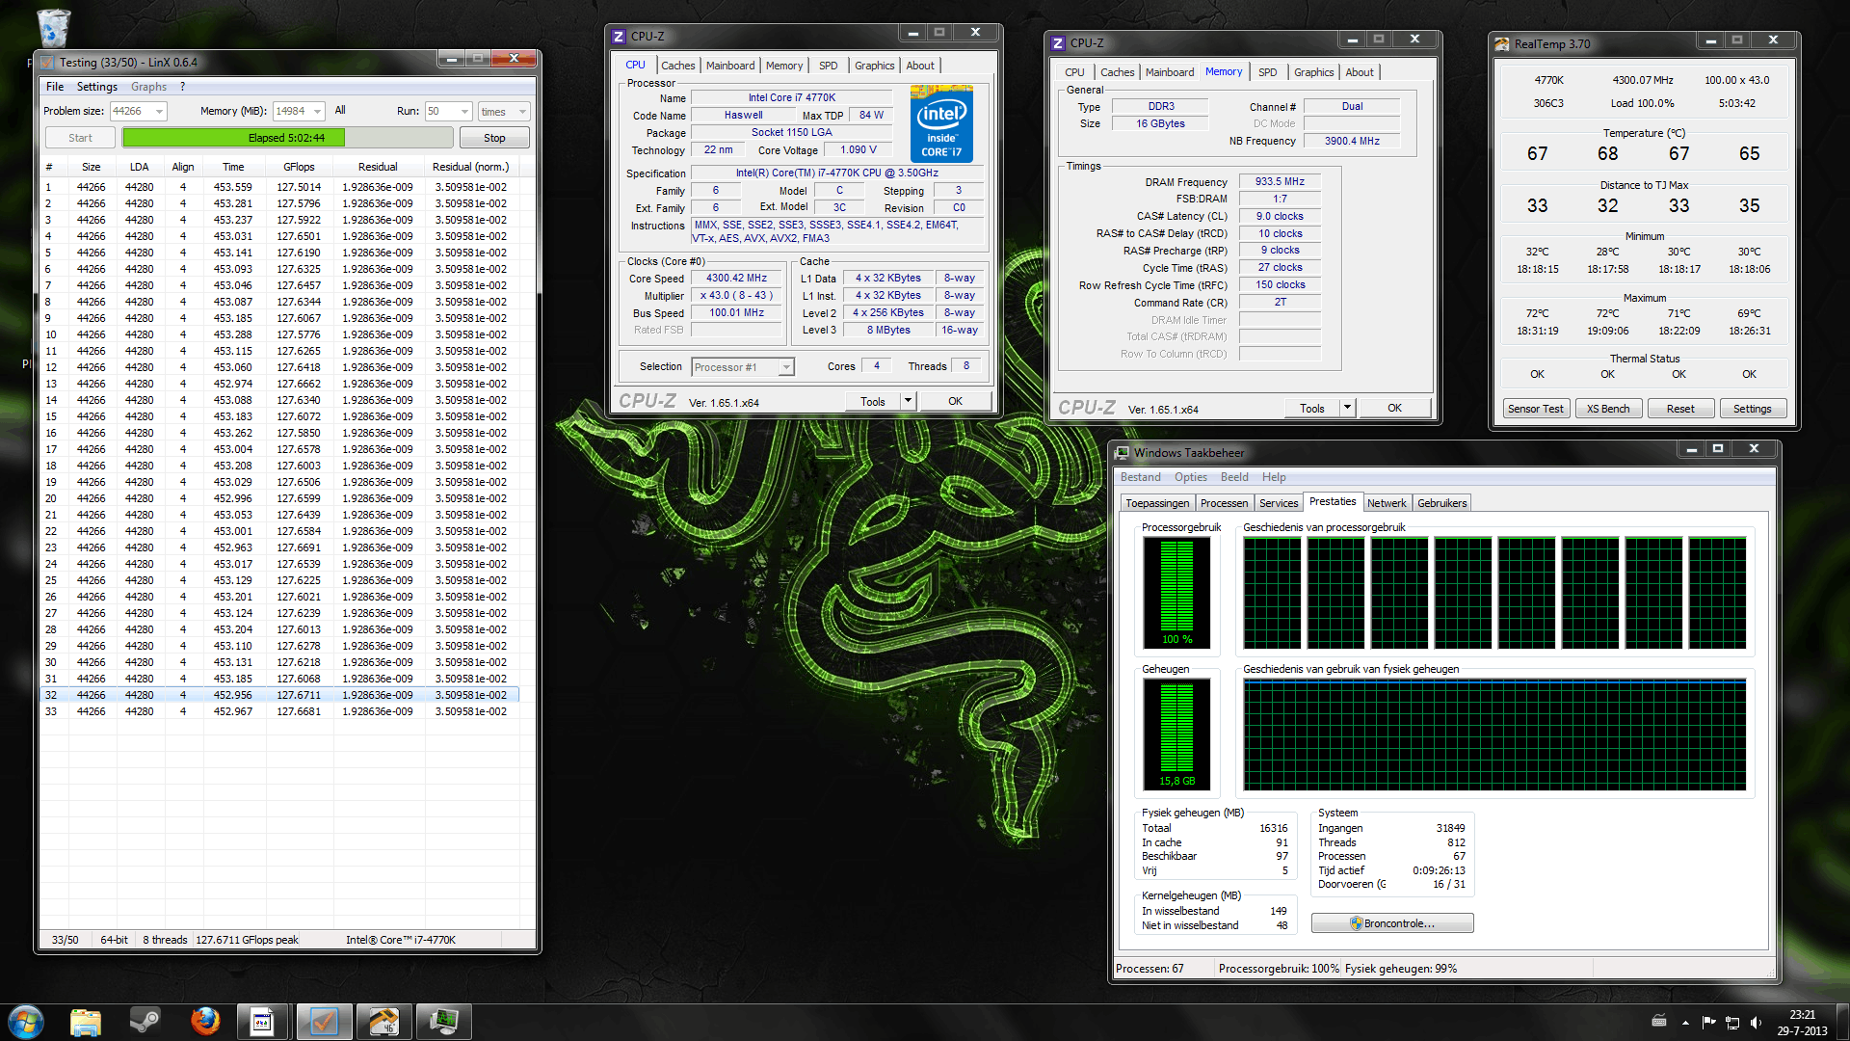
Task: Open Windows Explorer from the taskbar
Action: click(86, 1022)
